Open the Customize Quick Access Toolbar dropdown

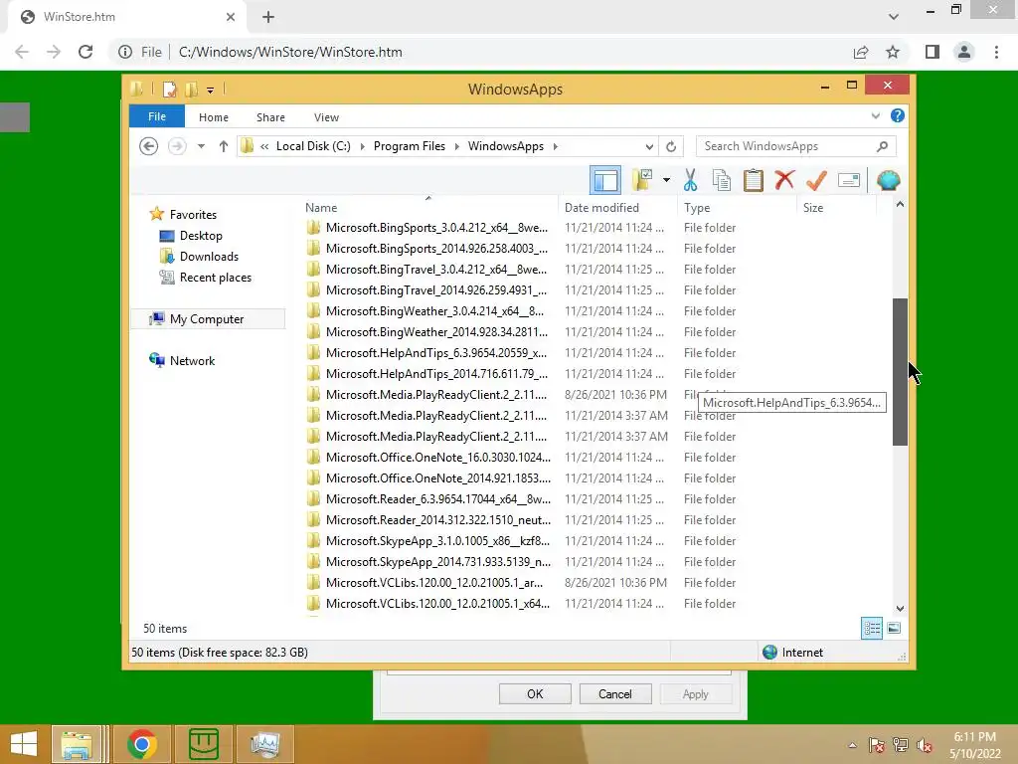pos(211,90)
